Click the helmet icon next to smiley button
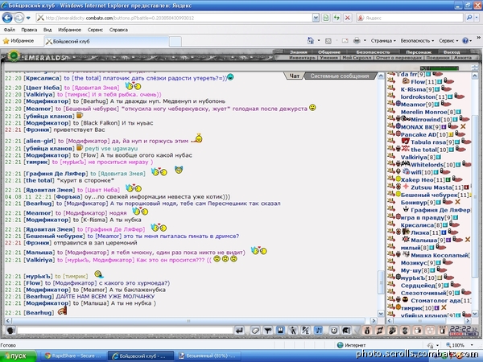This screenshot has height=362, width=483. [346, 331]
